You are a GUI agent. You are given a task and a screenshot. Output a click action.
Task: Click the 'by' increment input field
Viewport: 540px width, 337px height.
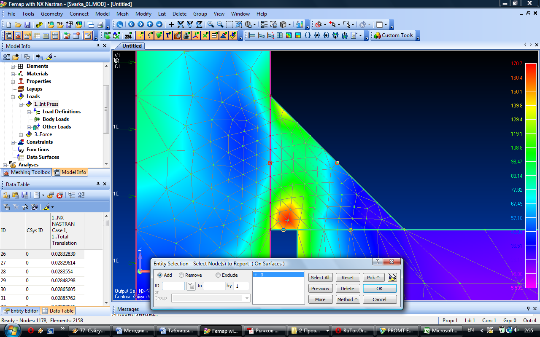(x=241, y=286)
